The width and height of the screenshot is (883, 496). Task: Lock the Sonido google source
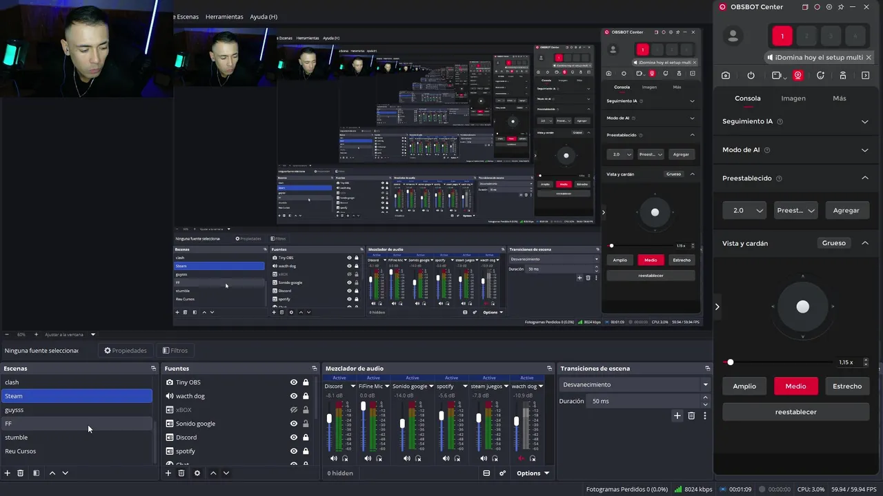[x=306, y=424]
